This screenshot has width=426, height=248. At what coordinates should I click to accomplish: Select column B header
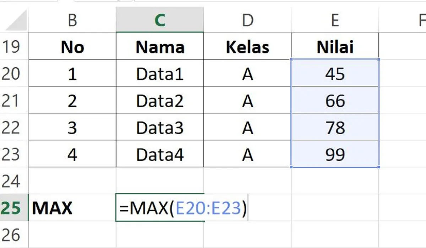click(72, 20)
